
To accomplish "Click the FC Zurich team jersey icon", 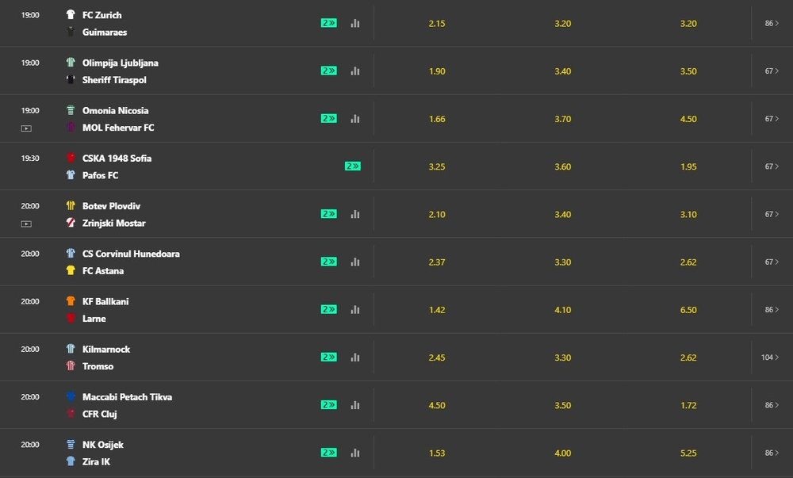I will pos(71,15).
